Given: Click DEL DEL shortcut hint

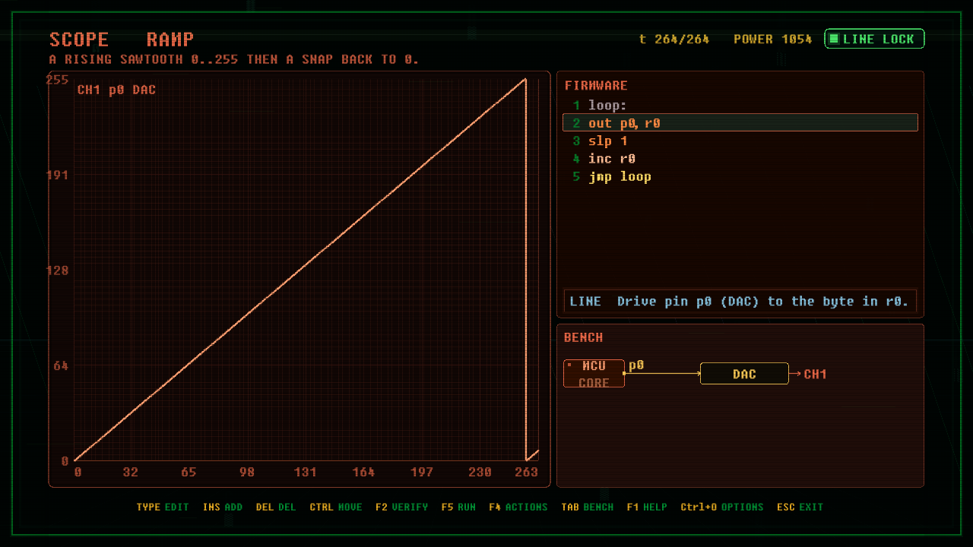Looking at the screenshot, I should coord(276,507).
